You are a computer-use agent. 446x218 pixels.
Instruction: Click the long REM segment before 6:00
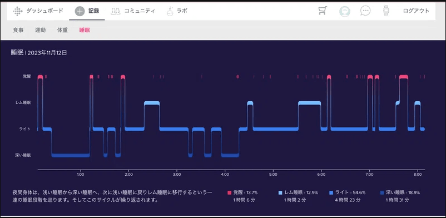pos(309,103)
